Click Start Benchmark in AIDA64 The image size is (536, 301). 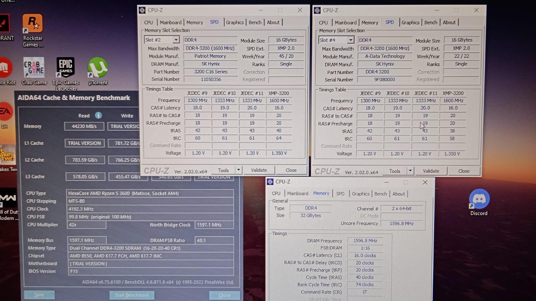[x=132, y=295]
